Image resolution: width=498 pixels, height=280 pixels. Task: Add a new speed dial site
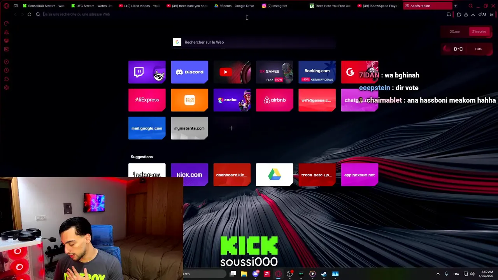click(x=231, y=128)
